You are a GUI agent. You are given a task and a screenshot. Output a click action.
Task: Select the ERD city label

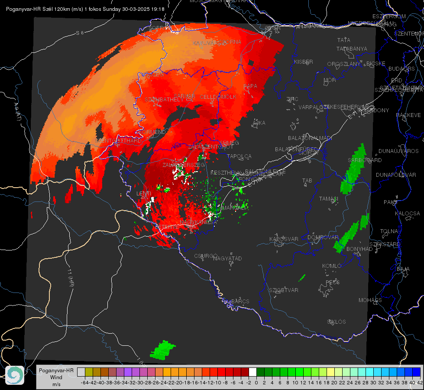coord(396,80)
